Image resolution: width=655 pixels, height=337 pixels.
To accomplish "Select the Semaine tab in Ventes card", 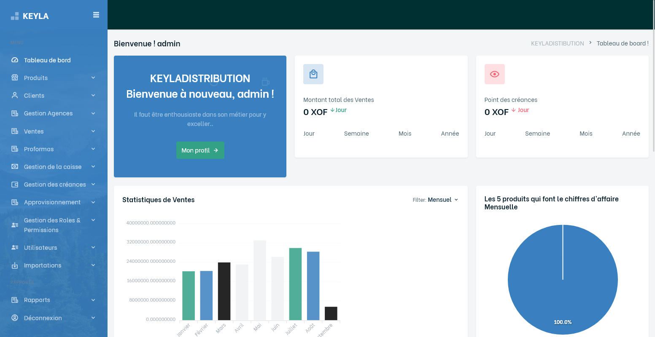I will (356, 134).
